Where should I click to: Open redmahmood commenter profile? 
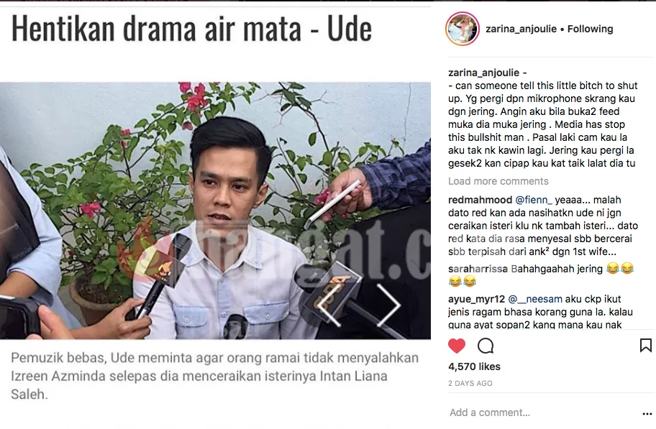(480, 200)
